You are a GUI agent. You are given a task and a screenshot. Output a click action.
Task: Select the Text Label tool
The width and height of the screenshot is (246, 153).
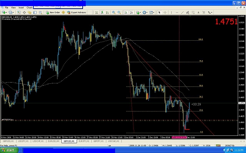coord(204,13)
